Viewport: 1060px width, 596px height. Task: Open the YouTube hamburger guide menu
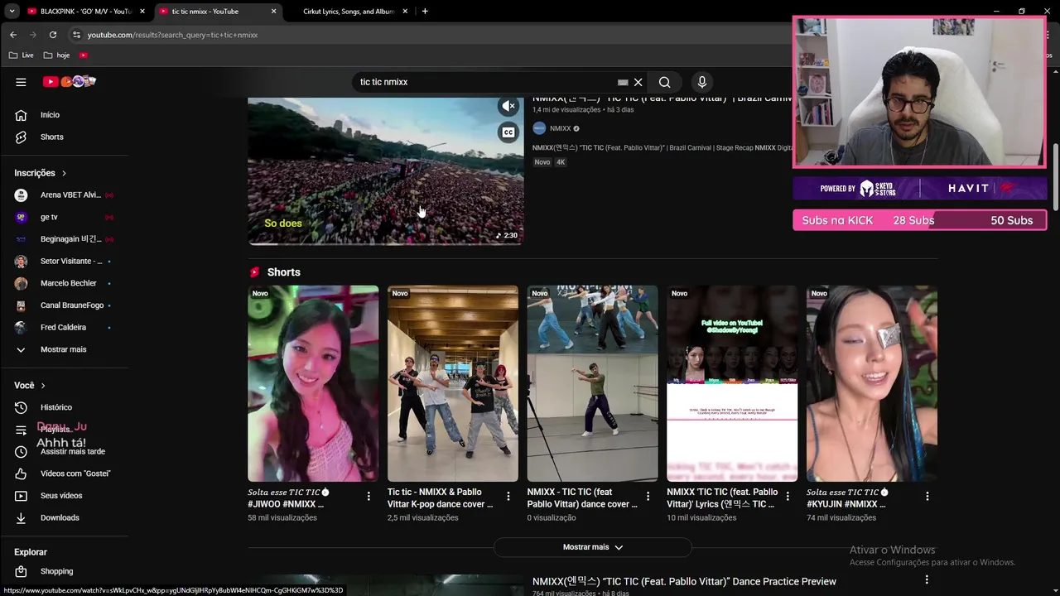(x=21, y=82)
